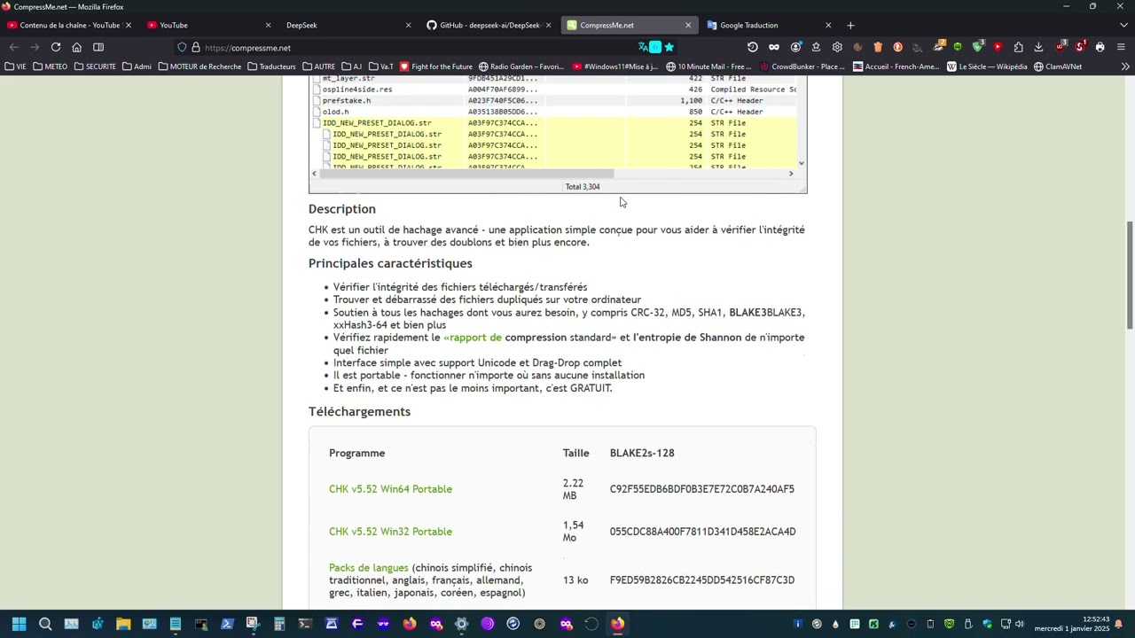The height and width of the screenshot is (638, 1135).
Task: Open the Extensions puzzle icon
Action: click(x=1018, y=47)
